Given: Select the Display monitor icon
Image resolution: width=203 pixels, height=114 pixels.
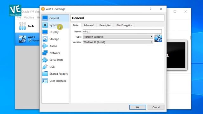Looking at the screenshot, I should (45, 32).
